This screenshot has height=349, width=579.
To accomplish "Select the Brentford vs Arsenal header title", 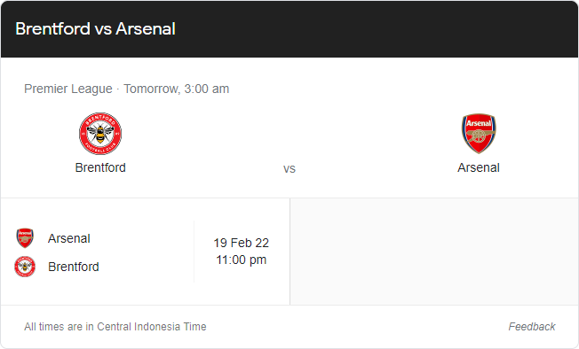I will click(x=95, y=28).
